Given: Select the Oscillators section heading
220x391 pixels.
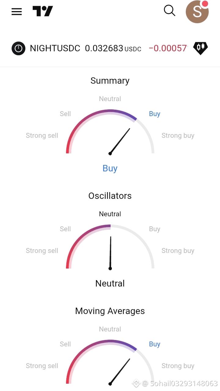Looking at the screenshot, I should click(x=110, y=196).
